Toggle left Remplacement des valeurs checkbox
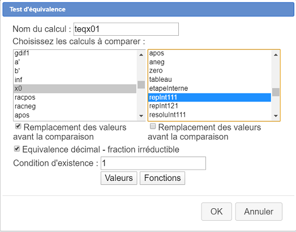 pos(18,126)
